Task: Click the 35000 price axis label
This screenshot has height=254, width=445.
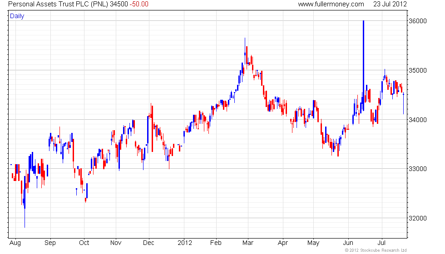Action: coord(417,70)
